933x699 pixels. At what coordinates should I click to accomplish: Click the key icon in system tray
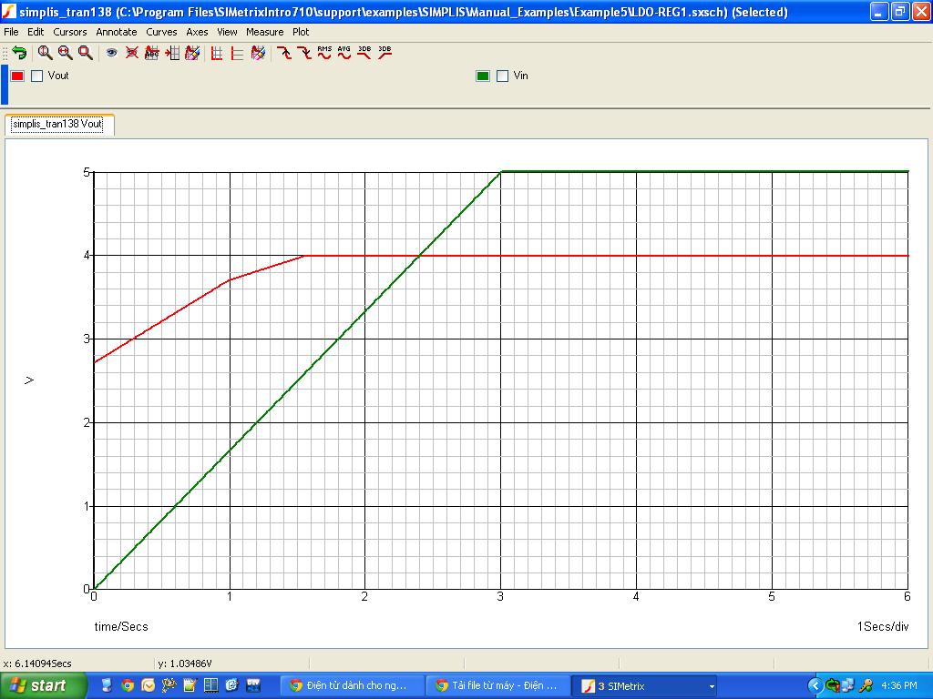[866, 685]
